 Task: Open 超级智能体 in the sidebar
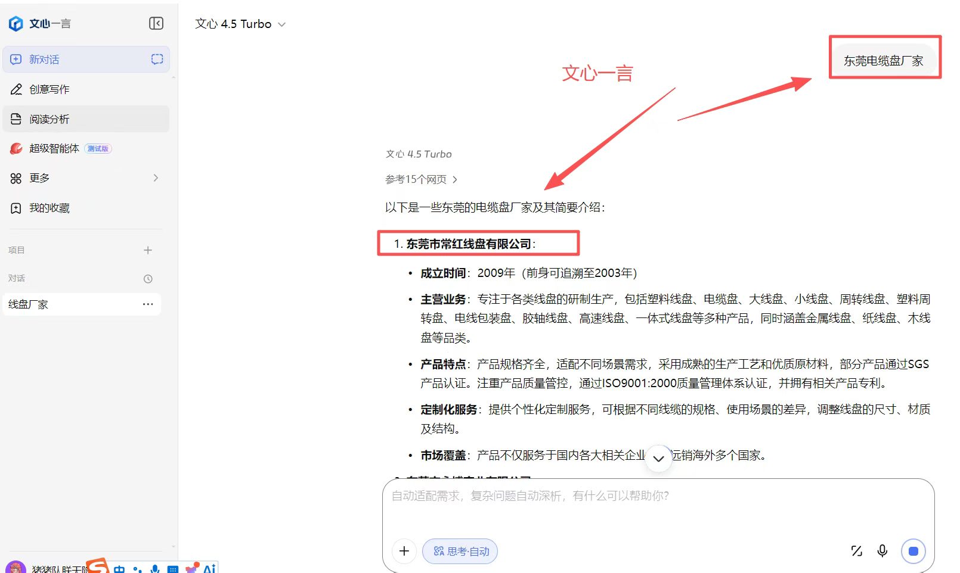pyautogui.click(x=86, y=149)
